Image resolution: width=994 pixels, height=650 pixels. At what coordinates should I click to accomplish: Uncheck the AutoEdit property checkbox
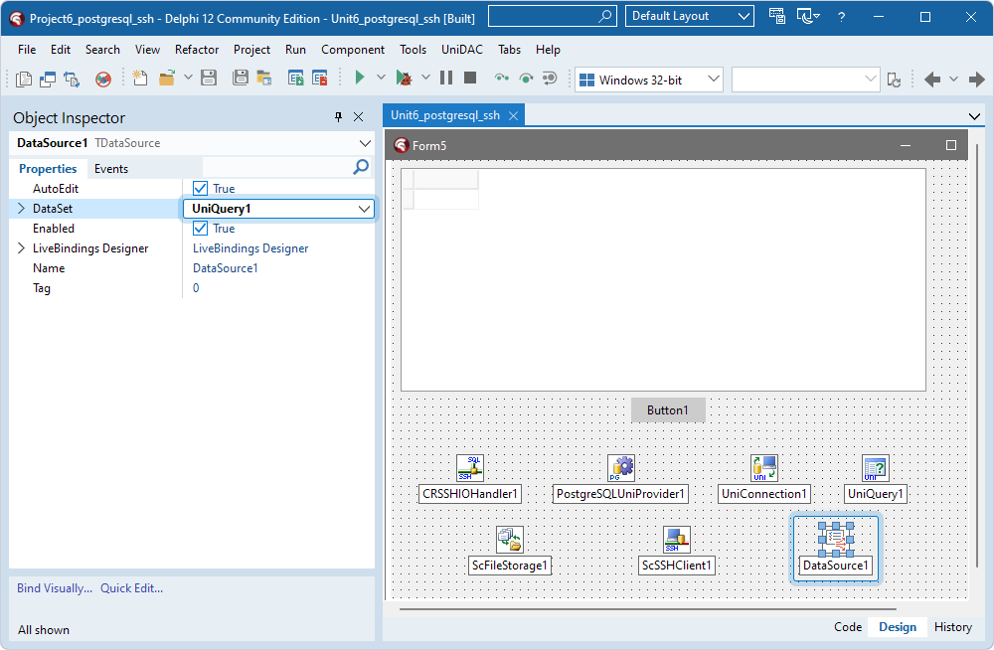[200, 188]
